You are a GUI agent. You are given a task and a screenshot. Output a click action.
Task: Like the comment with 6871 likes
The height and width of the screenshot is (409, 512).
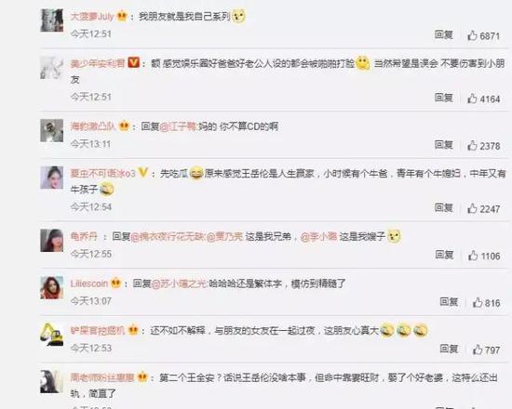[472, 35]
